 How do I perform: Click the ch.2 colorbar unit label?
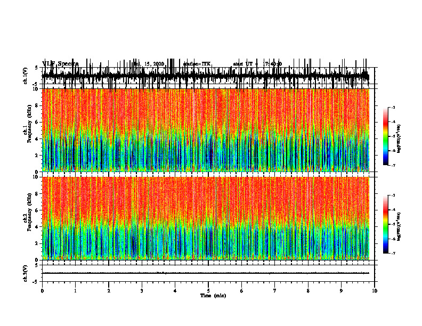point(399,226)
